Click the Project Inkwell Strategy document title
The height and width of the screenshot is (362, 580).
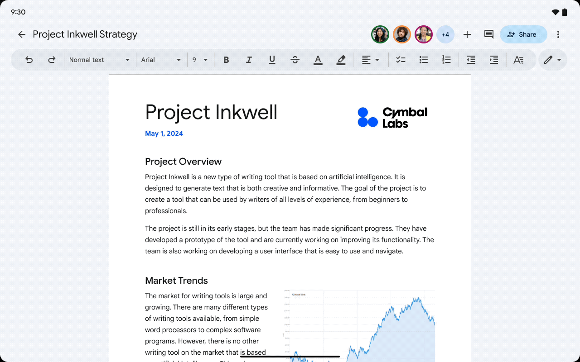pos(85,34)
